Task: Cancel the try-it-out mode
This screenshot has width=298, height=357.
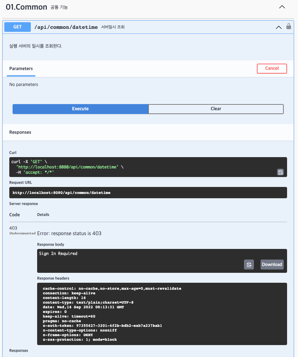Action: [272, 69]
